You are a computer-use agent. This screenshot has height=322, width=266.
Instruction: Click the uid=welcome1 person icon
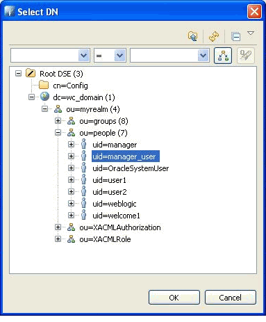click(84, 215)
